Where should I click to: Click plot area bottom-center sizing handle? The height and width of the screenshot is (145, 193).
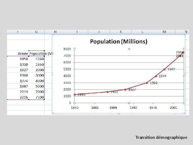(x=129, y=103)
